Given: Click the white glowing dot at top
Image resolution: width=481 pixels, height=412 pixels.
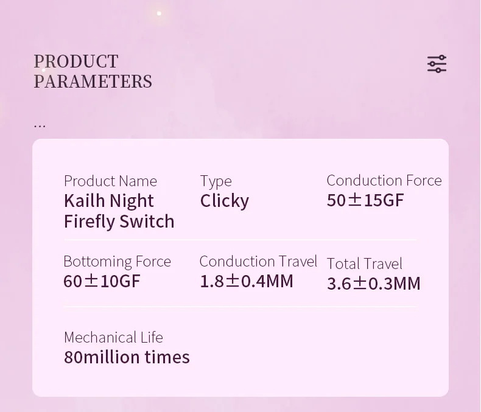Looking at the screenshot, I should click(x=159, y=13).
